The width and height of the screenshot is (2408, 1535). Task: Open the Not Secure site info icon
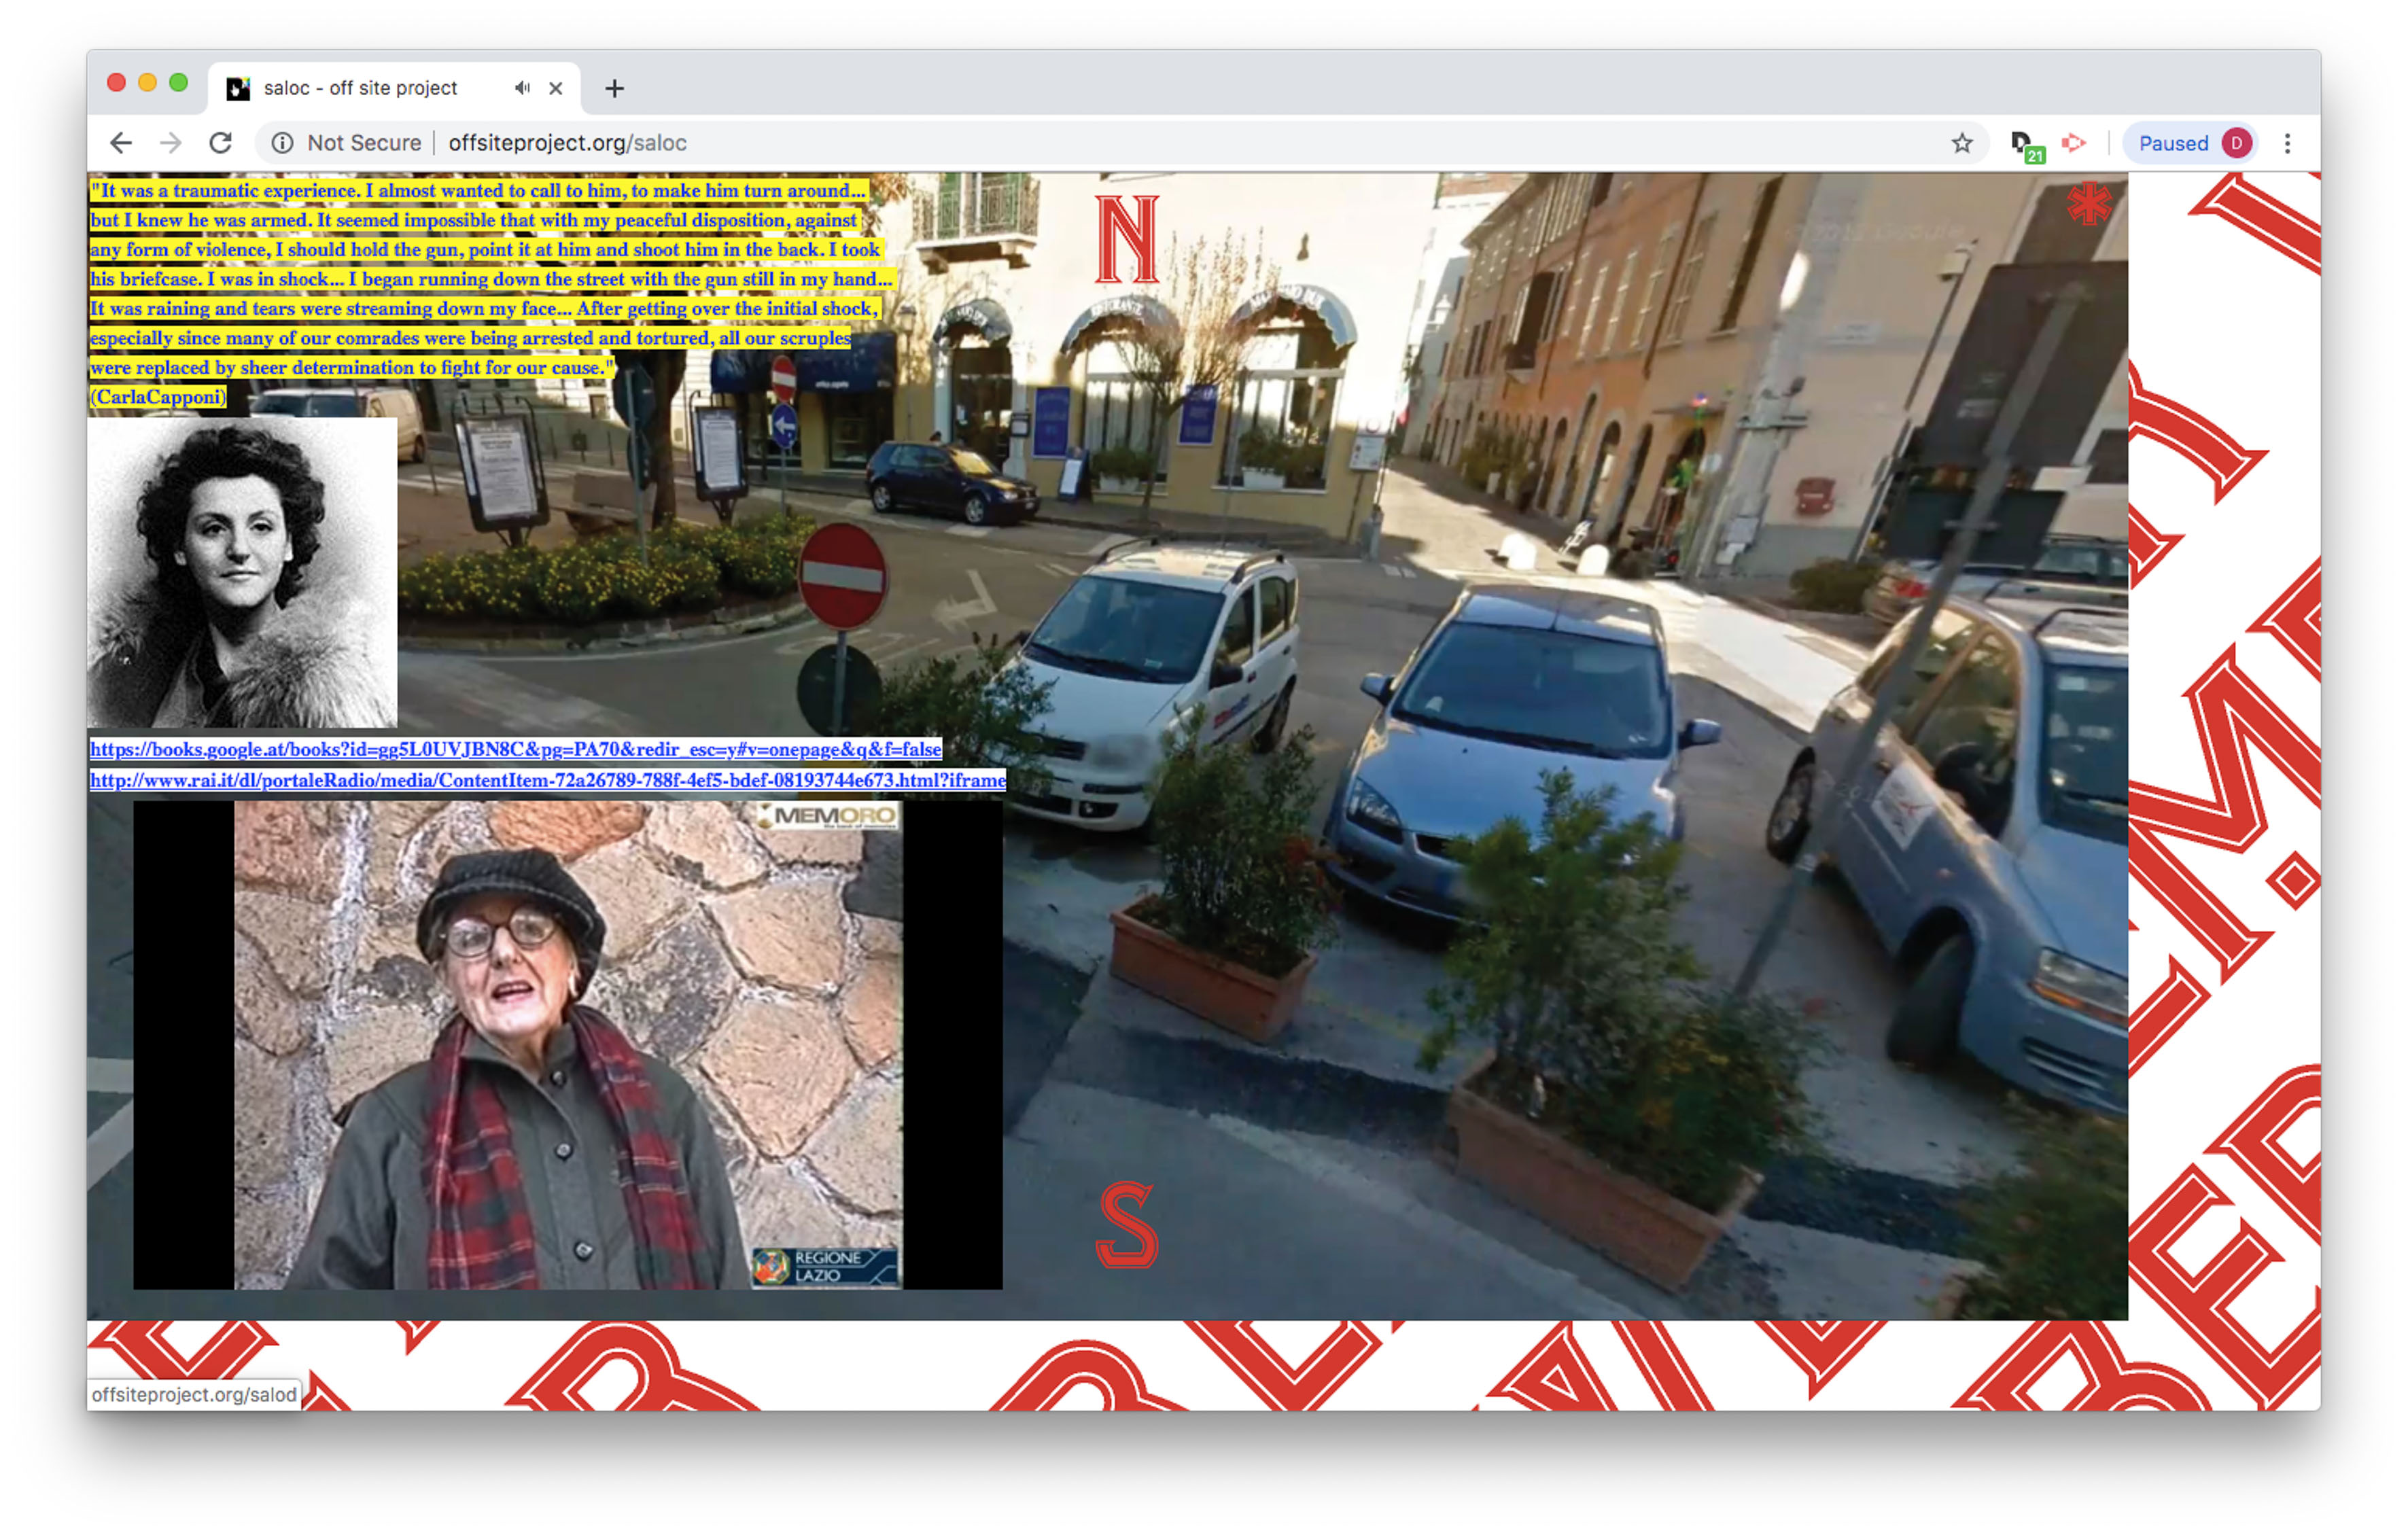tap(283, 143)
